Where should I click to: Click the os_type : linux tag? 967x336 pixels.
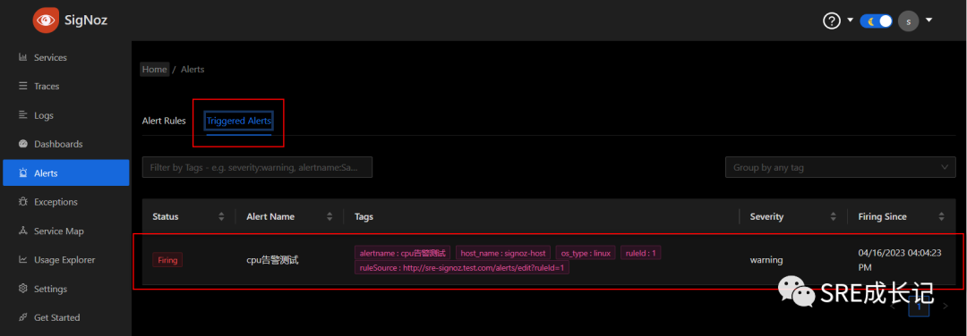point(586,253)
